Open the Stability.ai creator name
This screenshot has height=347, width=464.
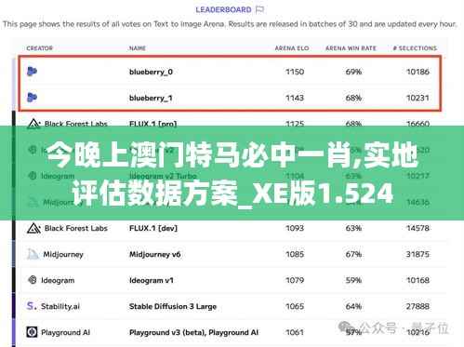[60, 306]
